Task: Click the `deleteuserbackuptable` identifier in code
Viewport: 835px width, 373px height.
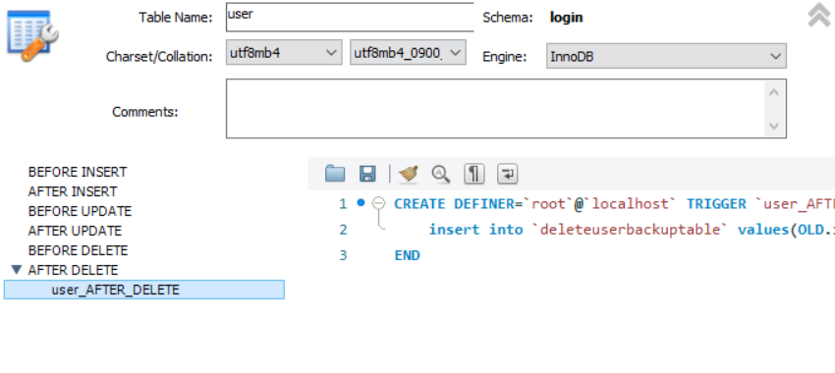Action: click(631, 230)
